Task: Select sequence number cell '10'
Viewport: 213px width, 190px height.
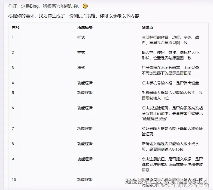Action: 14,180
